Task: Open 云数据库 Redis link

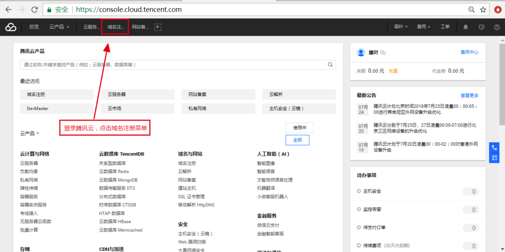Action: tap(114, 172)
